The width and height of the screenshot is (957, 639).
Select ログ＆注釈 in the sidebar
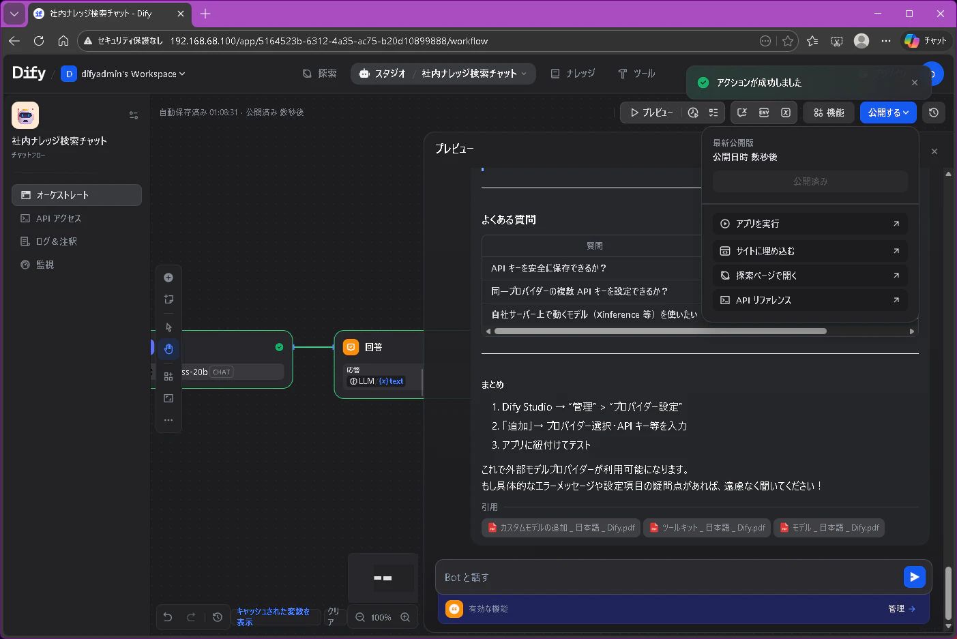pos(76,241)
